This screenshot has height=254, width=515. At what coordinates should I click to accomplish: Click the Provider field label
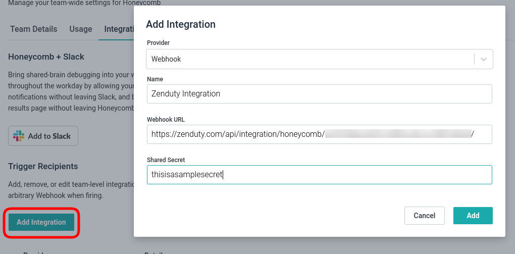(159, 43)
